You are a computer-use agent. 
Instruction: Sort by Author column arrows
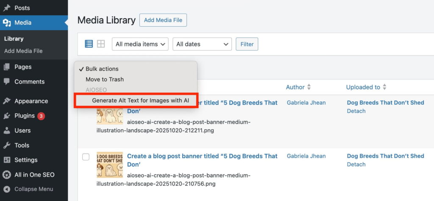pos(309,87)
